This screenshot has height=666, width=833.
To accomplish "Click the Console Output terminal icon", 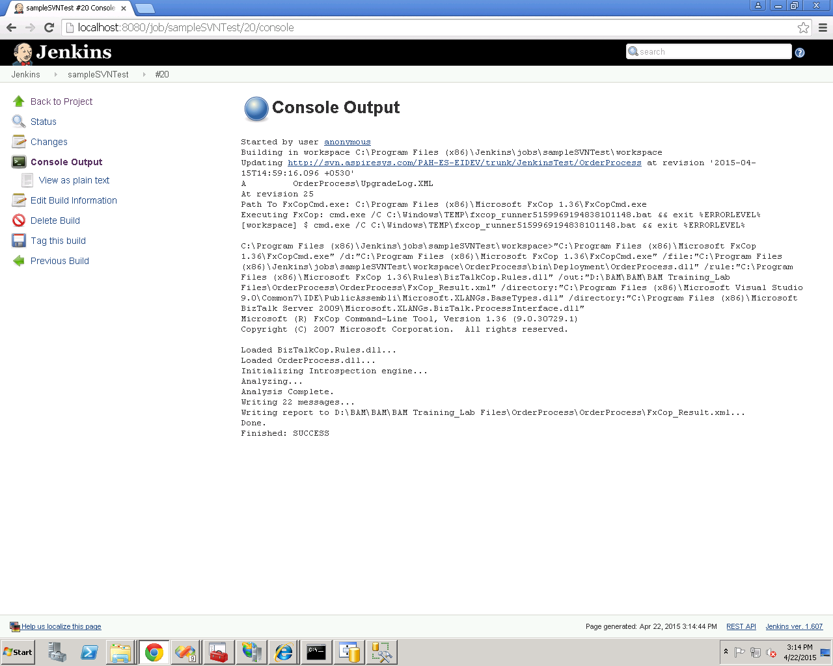I will point(19,162).
